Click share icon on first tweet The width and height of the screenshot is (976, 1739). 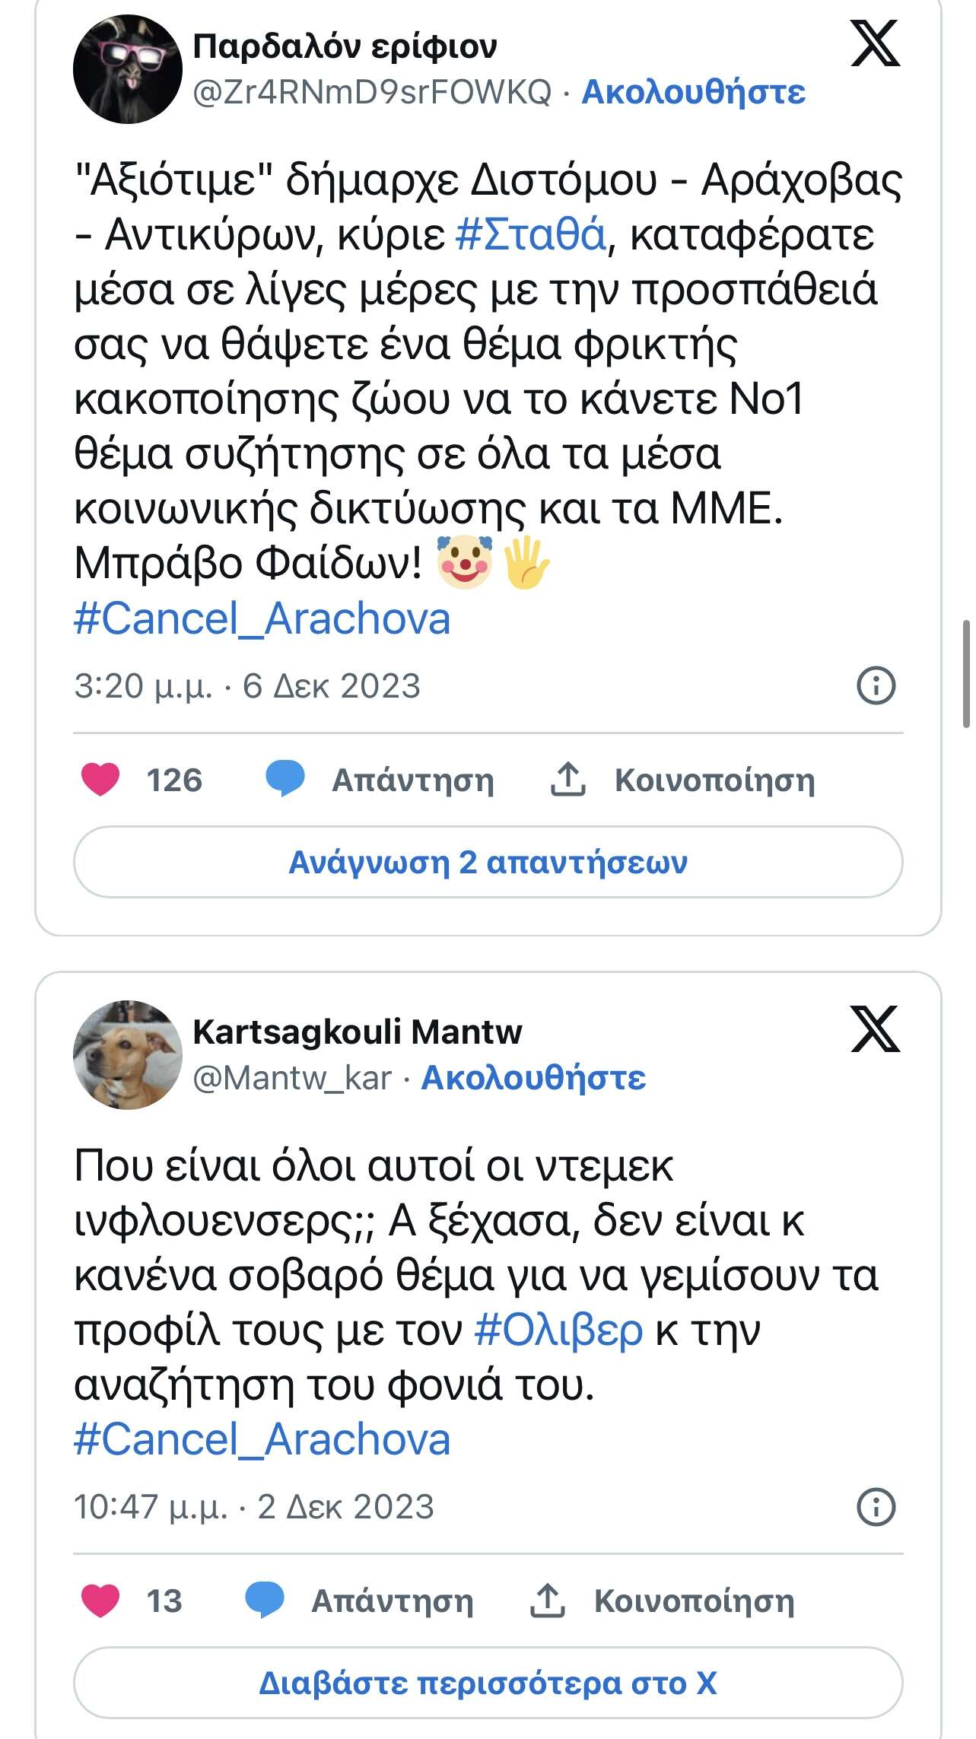click(x=567, y=780)
